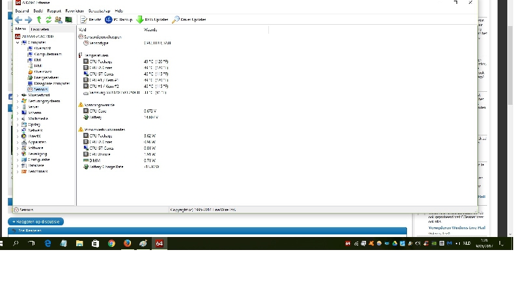Select the Server category
Image resolution: width=521 pixels, height=293 pixels.
point(30,107)
